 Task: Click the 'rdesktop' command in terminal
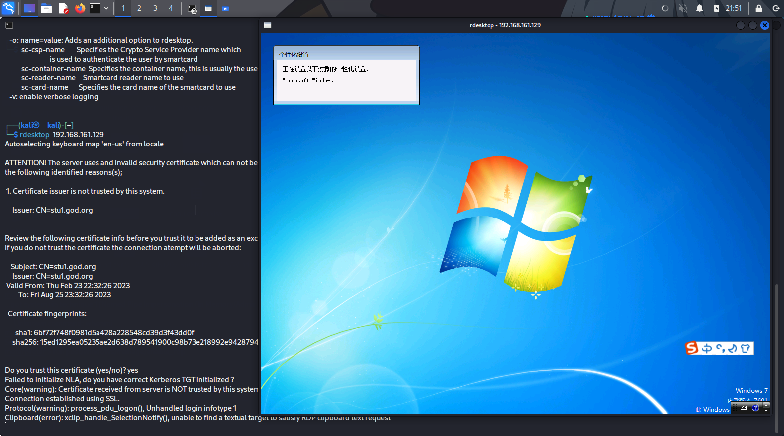pyautogui.click(x=34, y=135)
